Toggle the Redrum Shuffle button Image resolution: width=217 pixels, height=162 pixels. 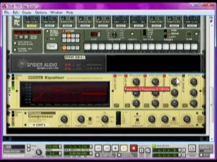click(x=132, y=34)
